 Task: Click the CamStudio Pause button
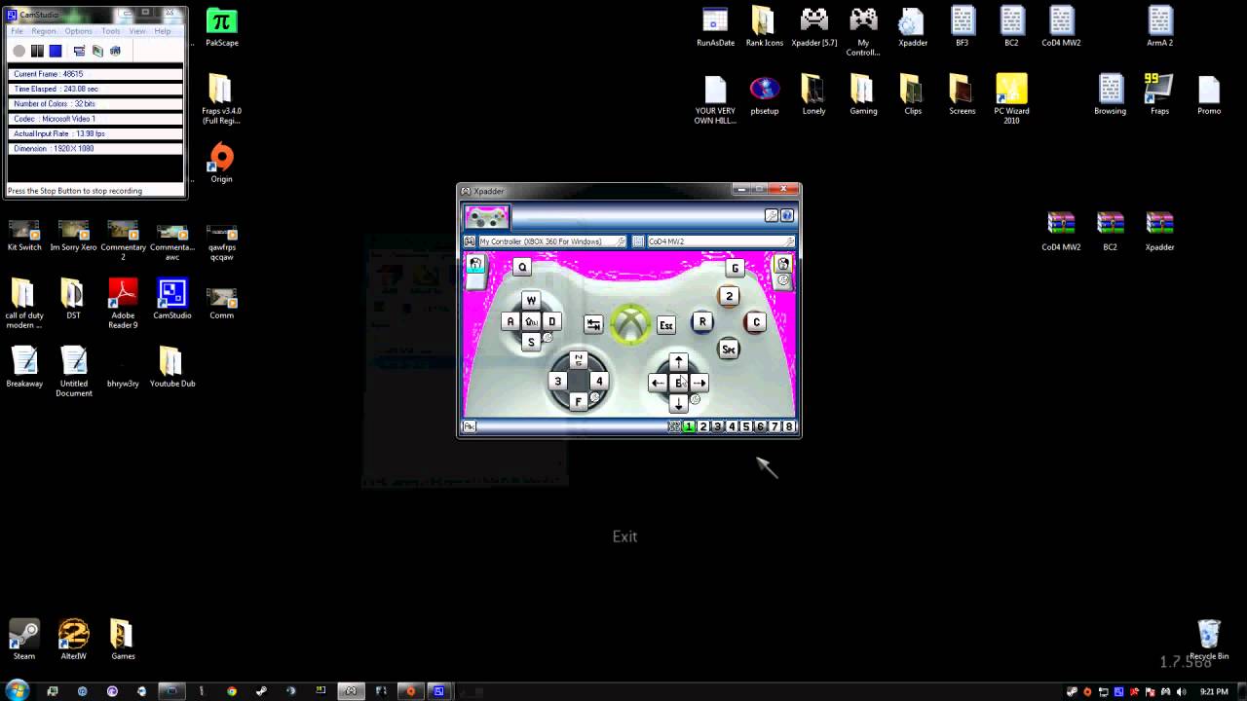click(x=37, y=51)
